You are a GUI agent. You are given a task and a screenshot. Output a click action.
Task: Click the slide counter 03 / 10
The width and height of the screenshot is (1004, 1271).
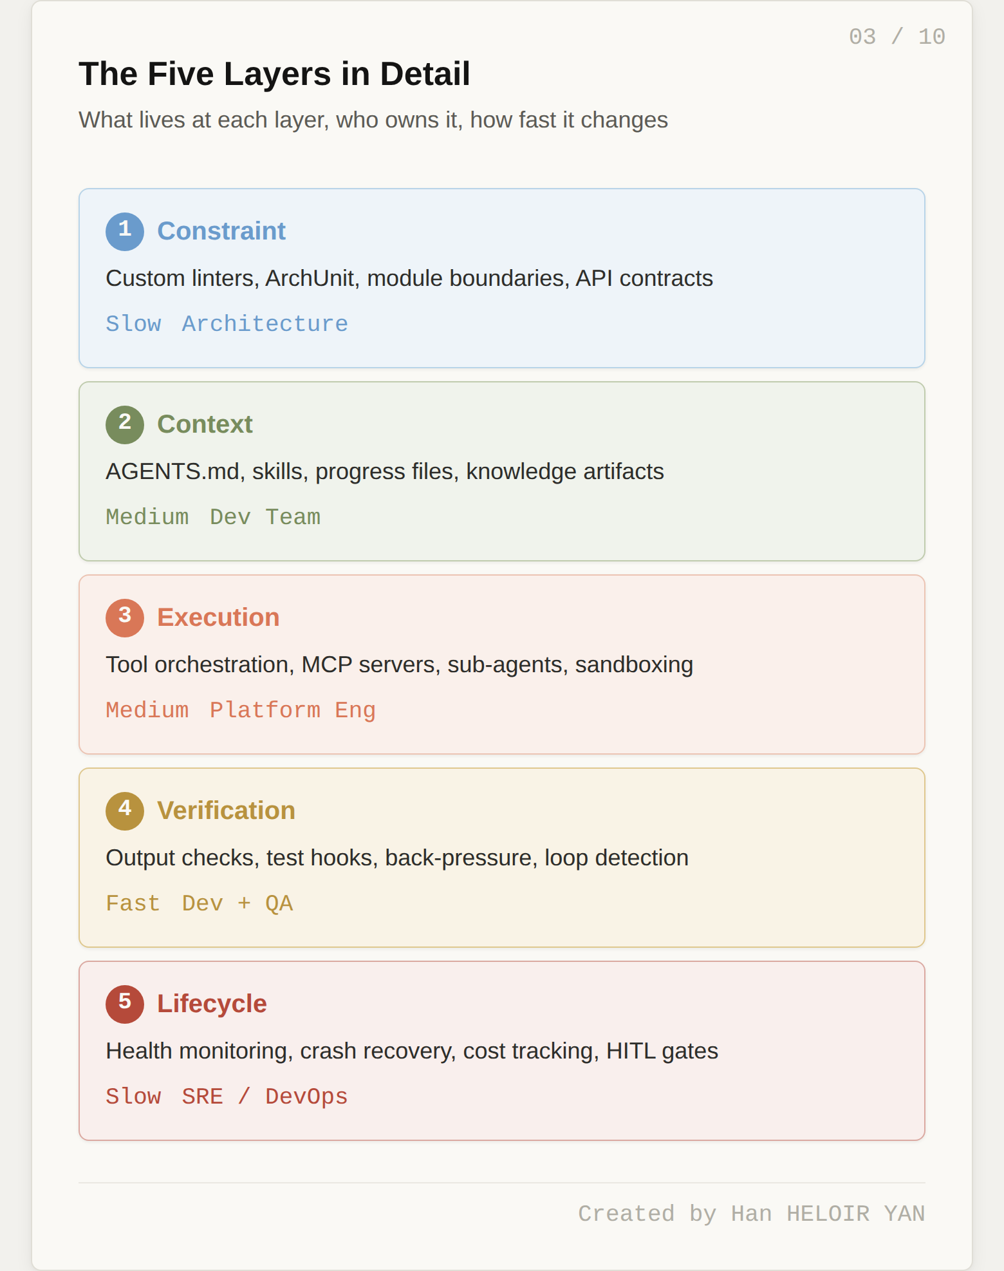point(897,37)
